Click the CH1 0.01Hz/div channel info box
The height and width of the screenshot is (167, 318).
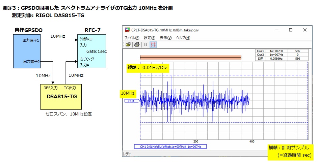click(170, 146)
